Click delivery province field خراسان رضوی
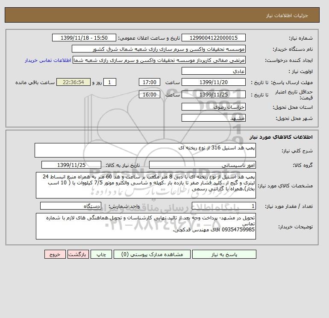 [x=213, y=107]
